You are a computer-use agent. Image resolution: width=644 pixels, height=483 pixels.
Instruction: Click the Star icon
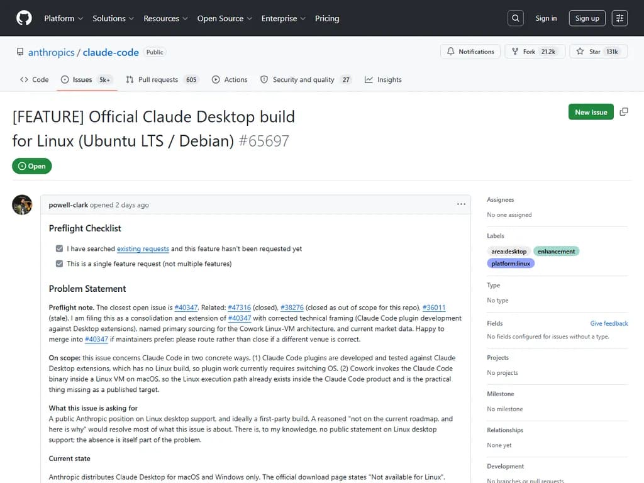pos(580,52)
